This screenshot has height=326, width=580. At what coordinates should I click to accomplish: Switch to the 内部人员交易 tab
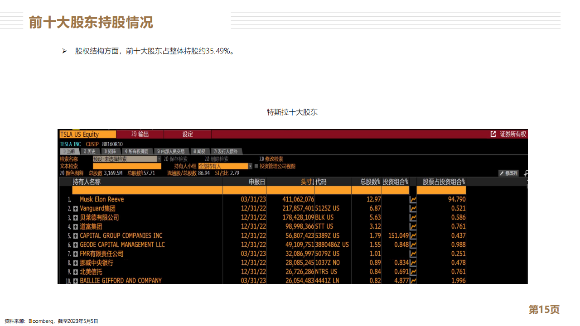(171, 151)
